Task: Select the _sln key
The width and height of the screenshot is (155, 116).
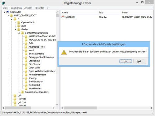Action: coord(20,96)
